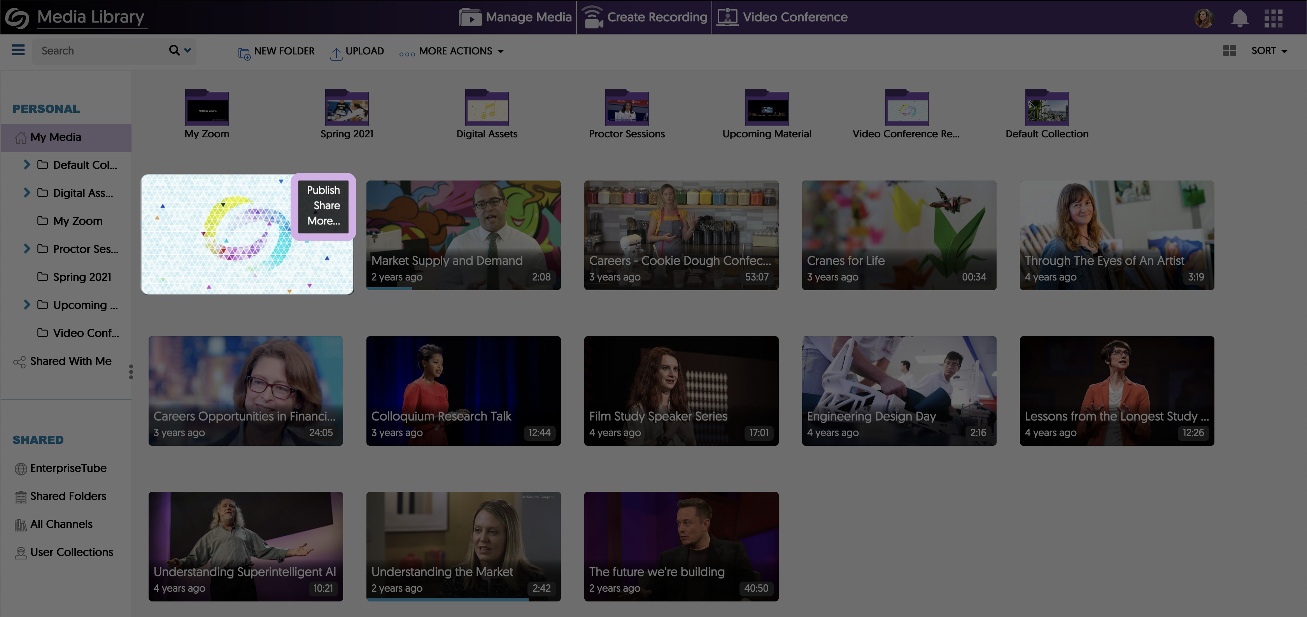Screen dimensions: 1307x617
Task: Open the apps grid launcher icon
Action: (1273, 18)
